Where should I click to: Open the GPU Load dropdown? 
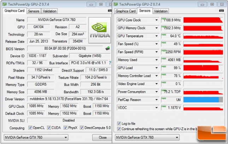[x=157, y=68]
